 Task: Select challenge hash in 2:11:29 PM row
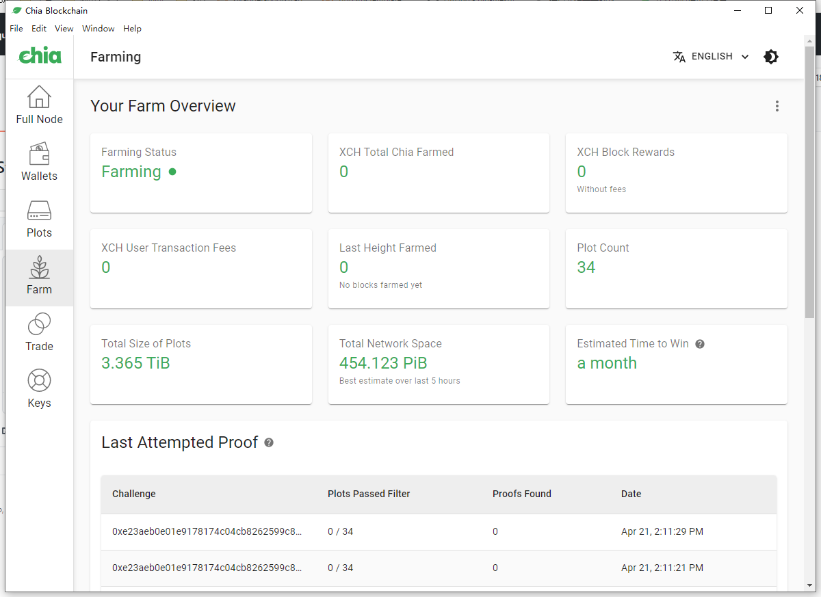(207, 531)
